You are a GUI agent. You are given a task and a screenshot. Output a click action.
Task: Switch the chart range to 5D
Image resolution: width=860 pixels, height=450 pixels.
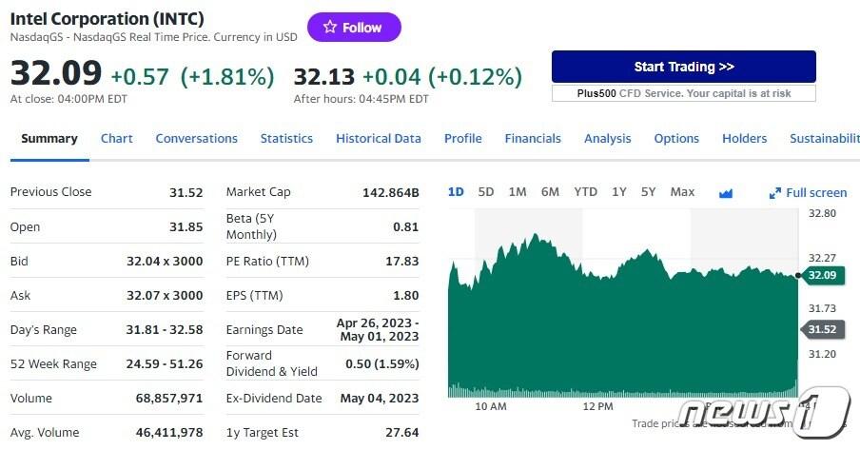(x=486, y=192)
